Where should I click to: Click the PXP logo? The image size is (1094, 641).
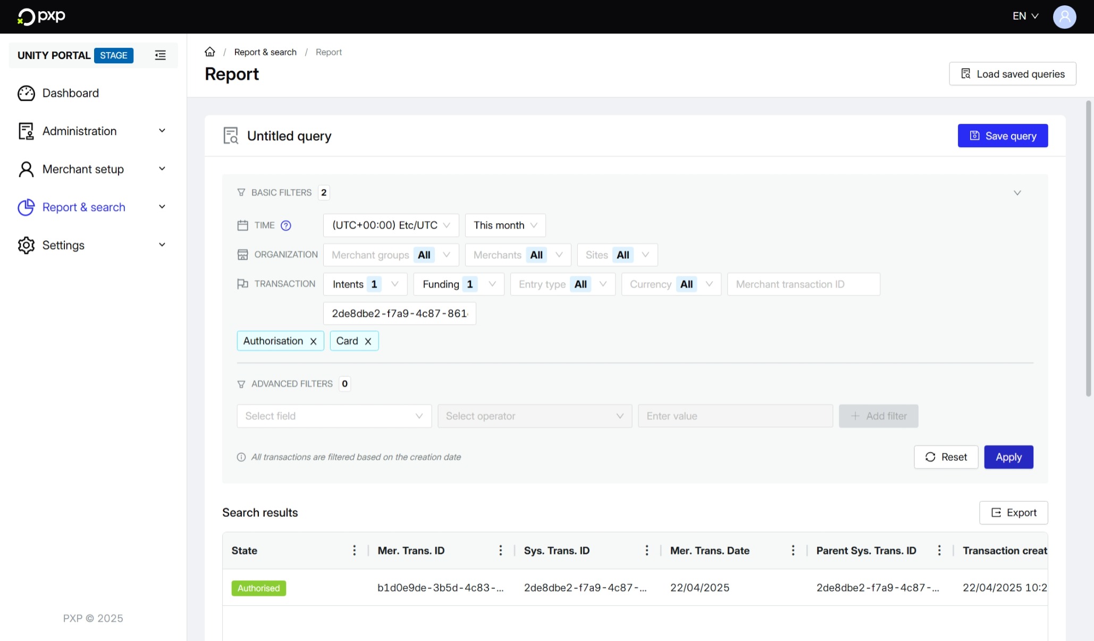pos(41,16)
